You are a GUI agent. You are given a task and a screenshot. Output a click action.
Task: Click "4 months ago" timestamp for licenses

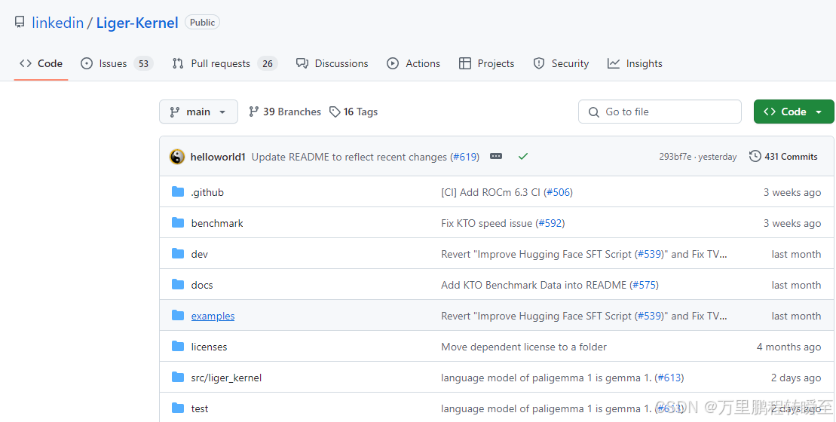pyautogui.click(x=789, y=347)
